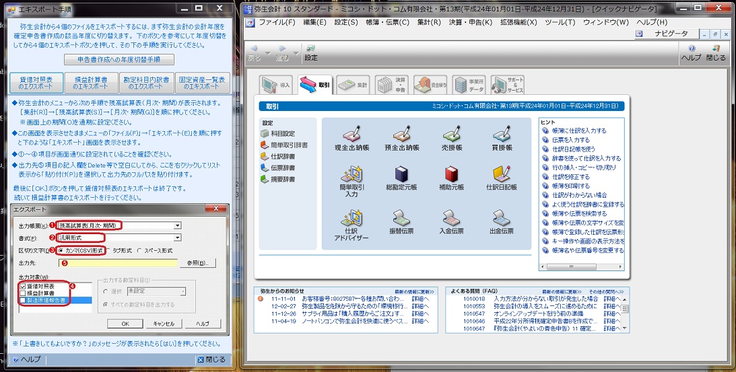
Task: Open the 振替伝票 transfer slip icon
Action: (402, 222)
